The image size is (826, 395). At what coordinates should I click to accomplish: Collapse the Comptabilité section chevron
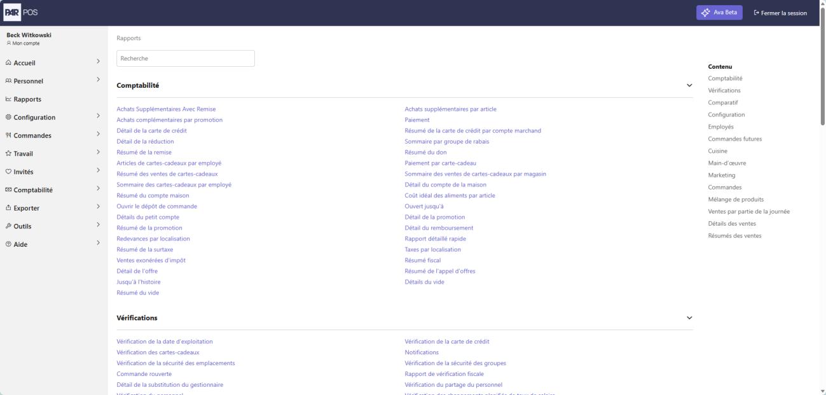[x=689, y=85]
